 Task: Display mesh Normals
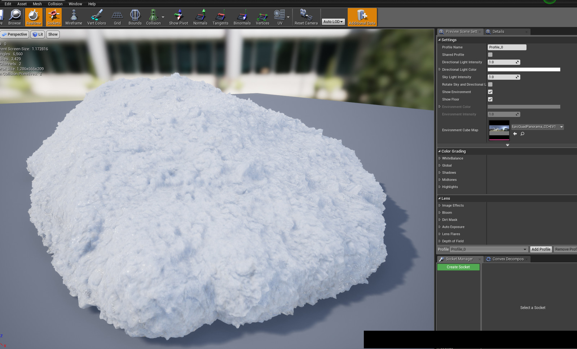coord(200,17)
